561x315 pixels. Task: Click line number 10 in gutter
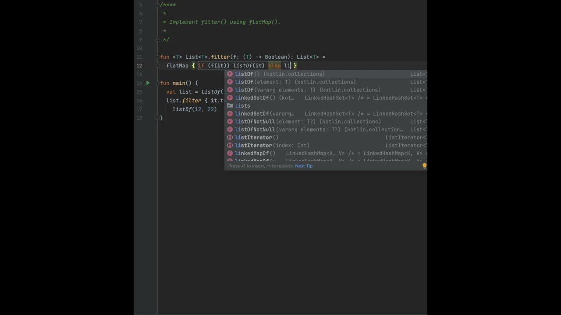[x=139, y=48]
